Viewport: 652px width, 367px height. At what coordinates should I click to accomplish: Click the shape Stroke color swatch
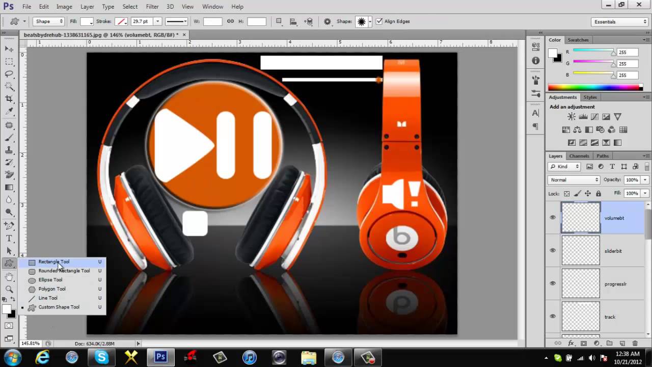(x=121, y=21)
